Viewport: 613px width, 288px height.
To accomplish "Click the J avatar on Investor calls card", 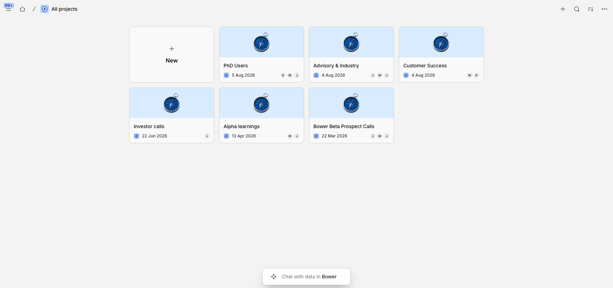I will click(x=207, y=136).
